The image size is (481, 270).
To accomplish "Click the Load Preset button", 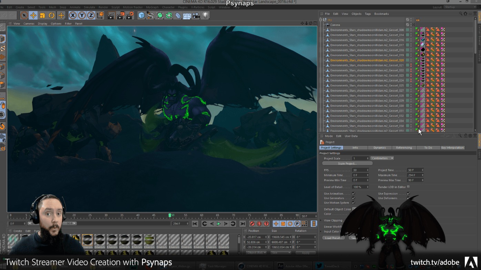I will tap(333, 238).
